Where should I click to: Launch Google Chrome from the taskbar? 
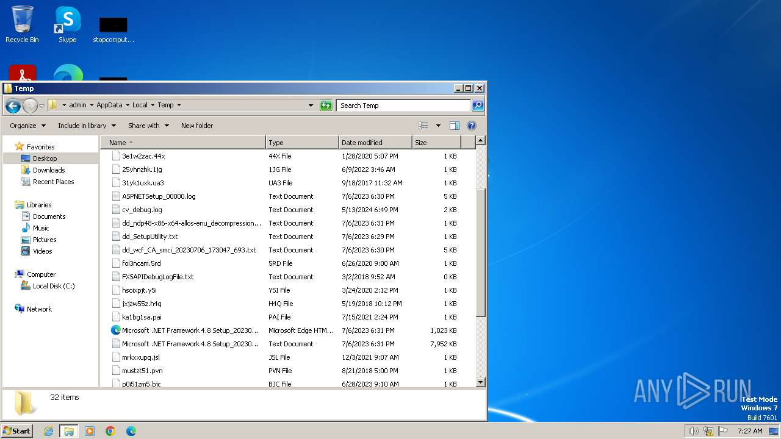(110, 431)
